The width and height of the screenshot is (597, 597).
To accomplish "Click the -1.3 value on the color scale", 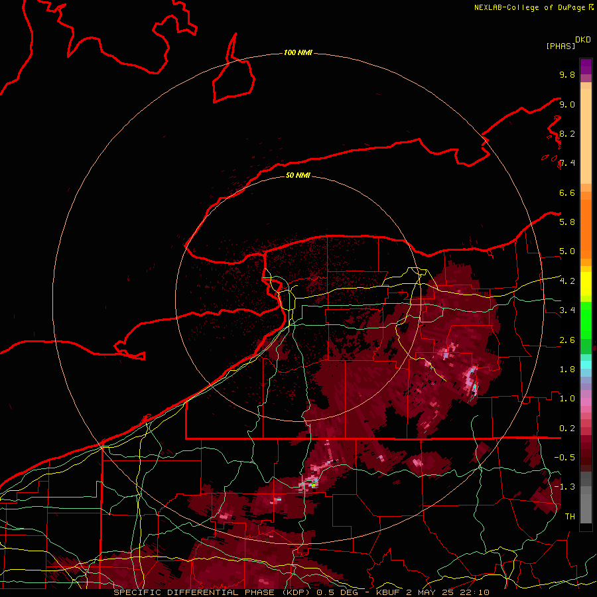I will pyautogui.click(x=564, y=487).
